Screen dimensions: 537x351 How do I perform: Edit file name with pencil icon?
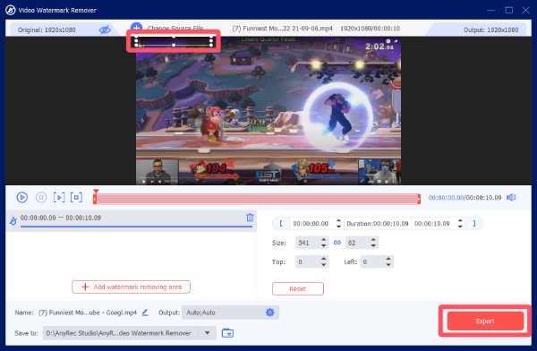tap(145, 312)
